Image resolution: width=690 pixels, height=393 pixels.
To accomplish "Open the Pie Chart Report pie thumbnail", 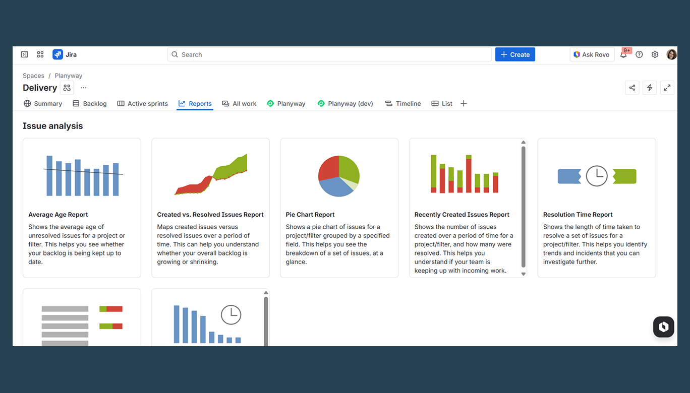I will 339,176.
